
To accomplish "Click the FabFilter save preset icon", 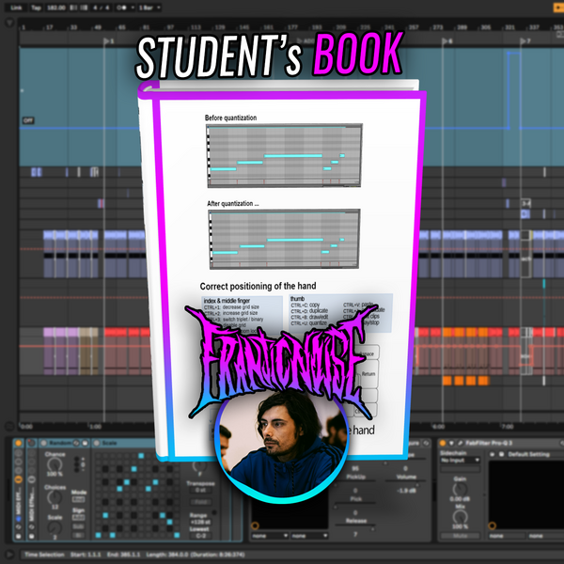I will click(x=501, y=454).
